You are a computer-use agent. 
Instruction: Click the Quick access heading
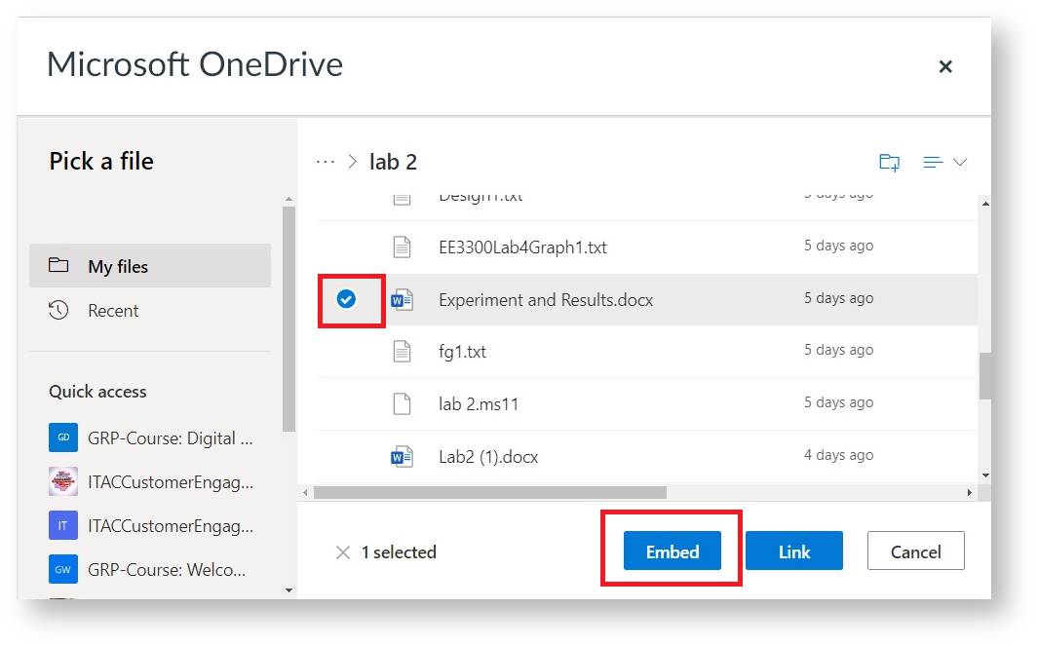point(98,391)
